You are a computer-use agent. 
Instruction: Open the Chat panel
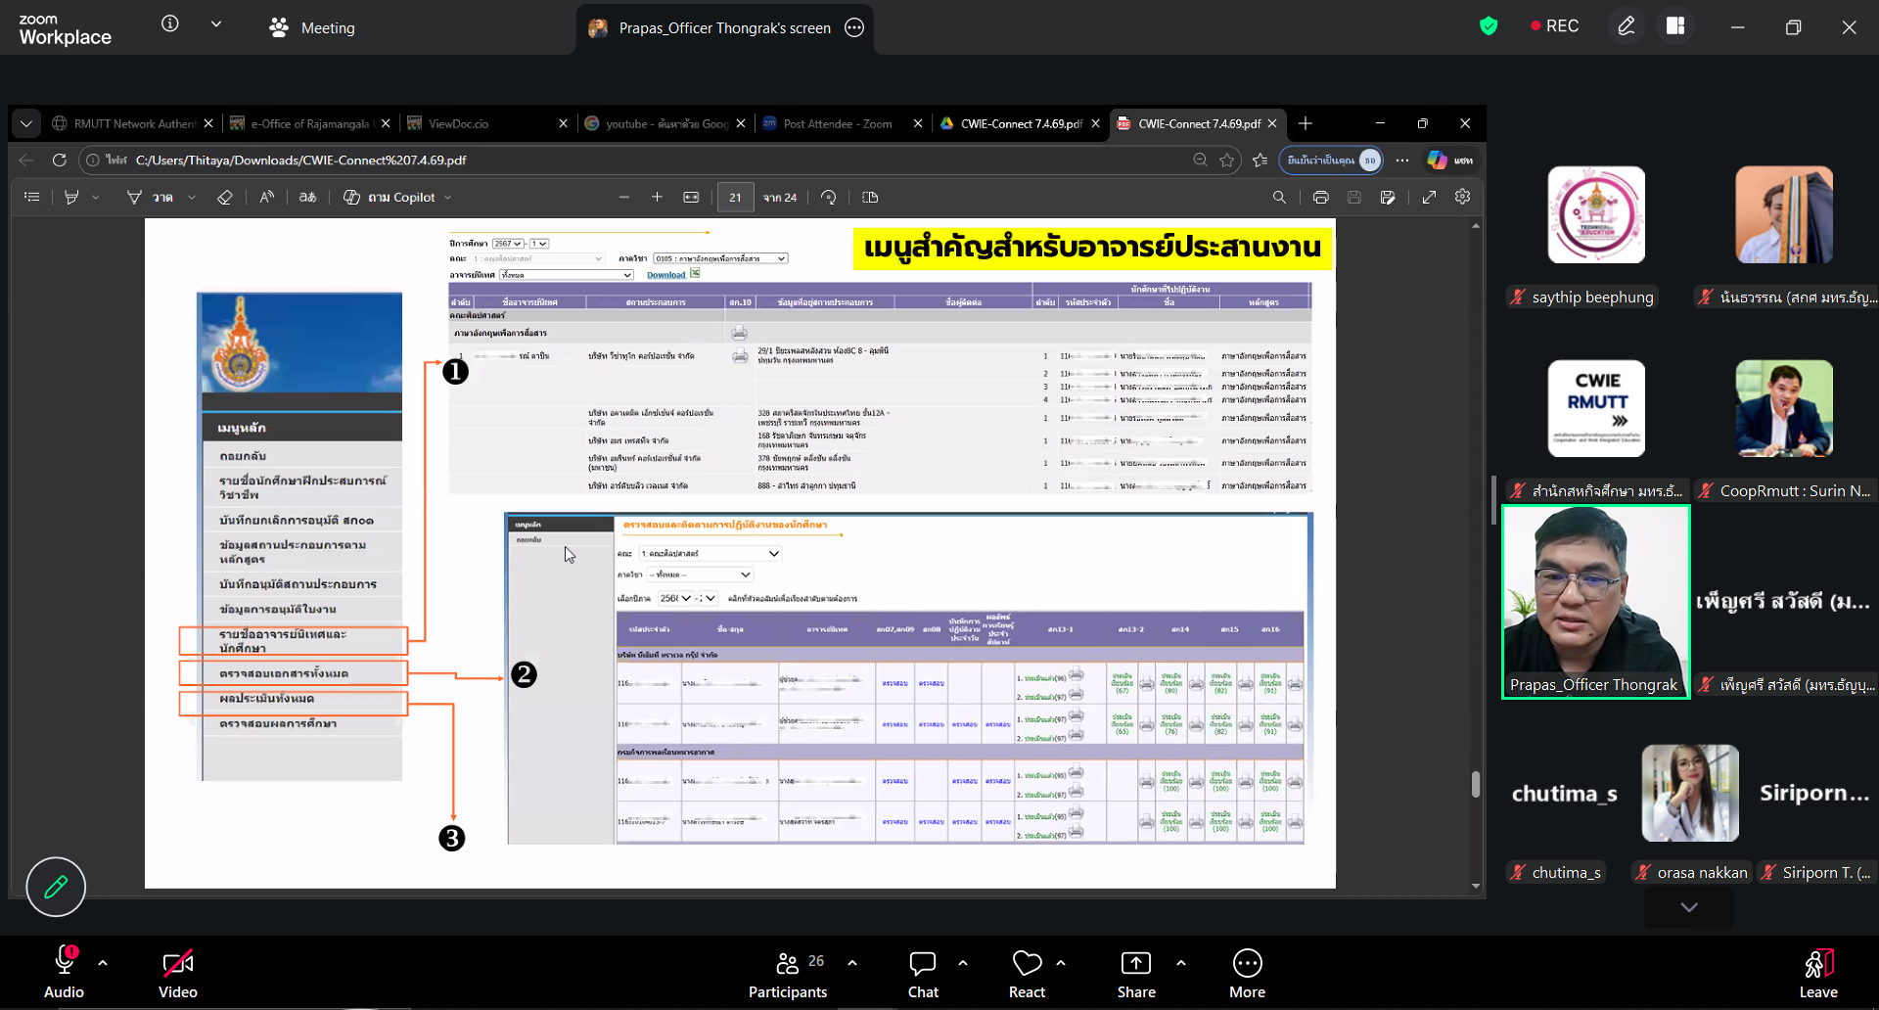(x=922, y=975)
